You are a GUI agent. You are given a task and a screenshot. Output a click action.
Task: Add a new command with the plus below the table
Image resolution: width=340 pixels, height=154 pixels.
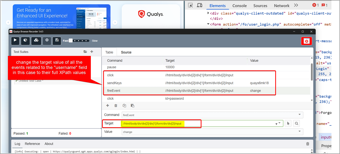point(108,106)
